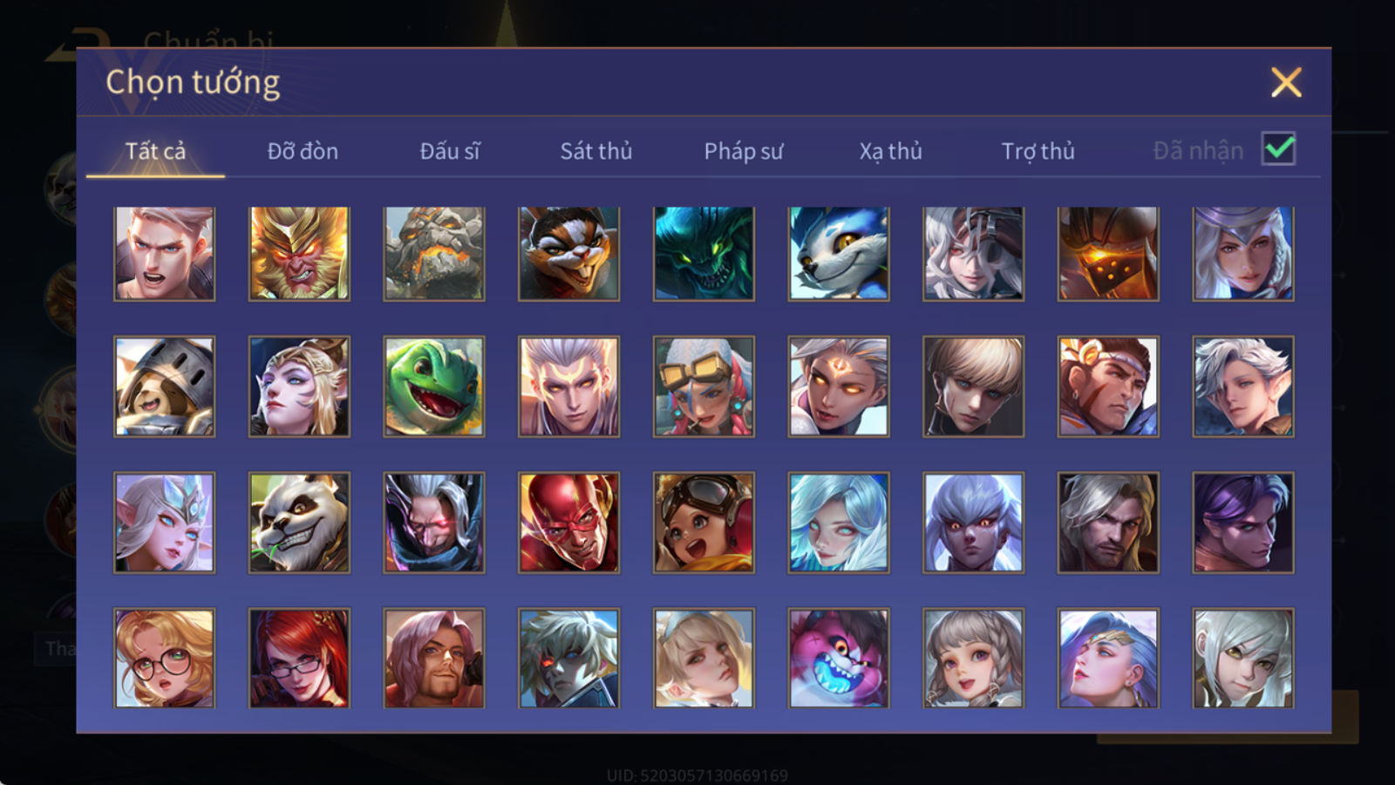Switch to the Đỡ đòn tab
The width and height of the screenshot is (1395, 785).
coord(303,151)
